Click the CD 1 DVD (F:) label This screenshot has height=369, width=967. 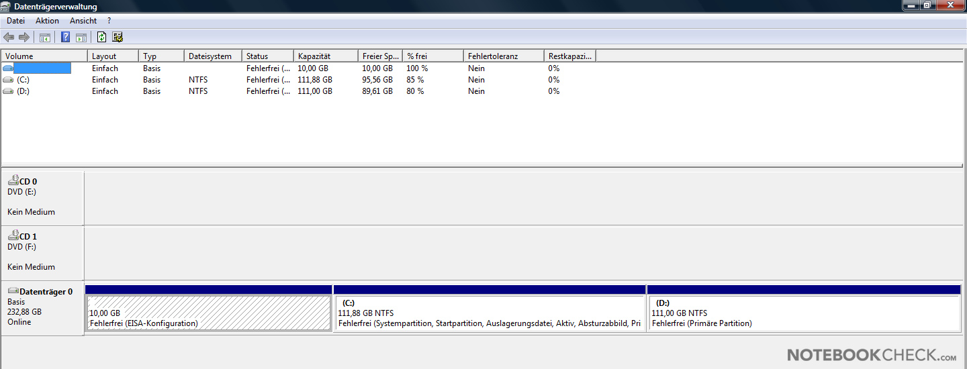21,247
